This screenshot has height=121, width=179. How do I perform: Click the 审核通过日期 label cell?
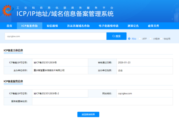coord(102,63)
